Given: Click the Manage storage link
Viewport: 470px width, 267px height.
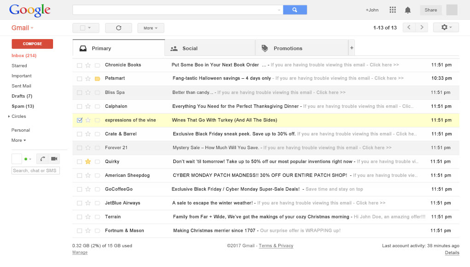Looking at the screenshot, I should [x=80, y=252].
